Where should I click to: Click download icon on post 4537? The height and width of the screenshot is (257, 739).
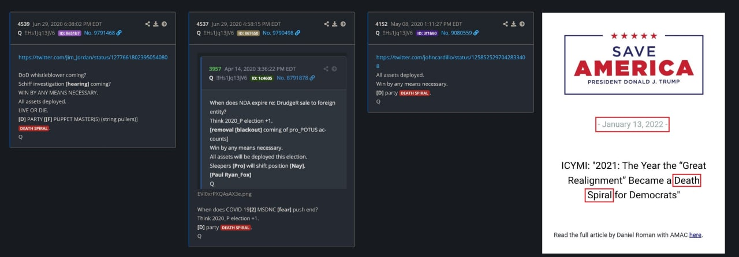(x=335, y=24)
